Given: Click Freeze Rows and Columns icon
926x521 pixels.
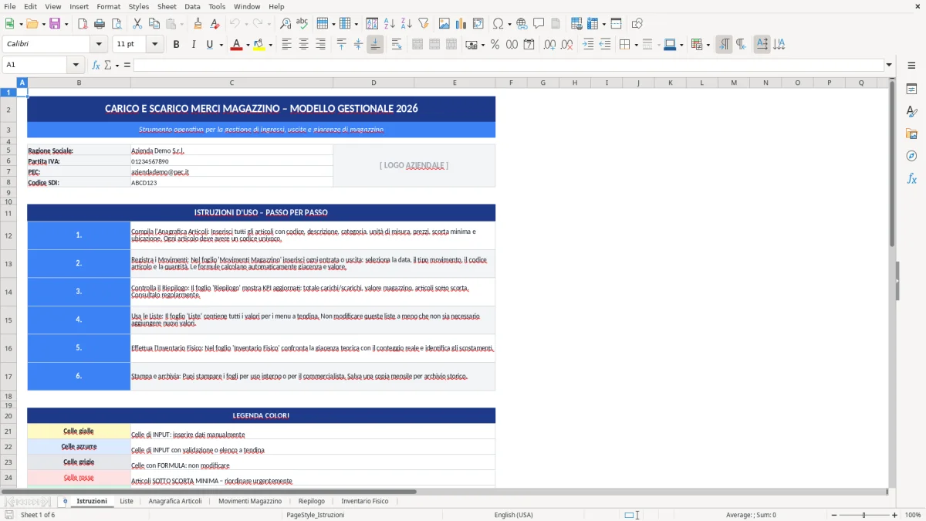Looking at the screenshot, I should [593, 24].
